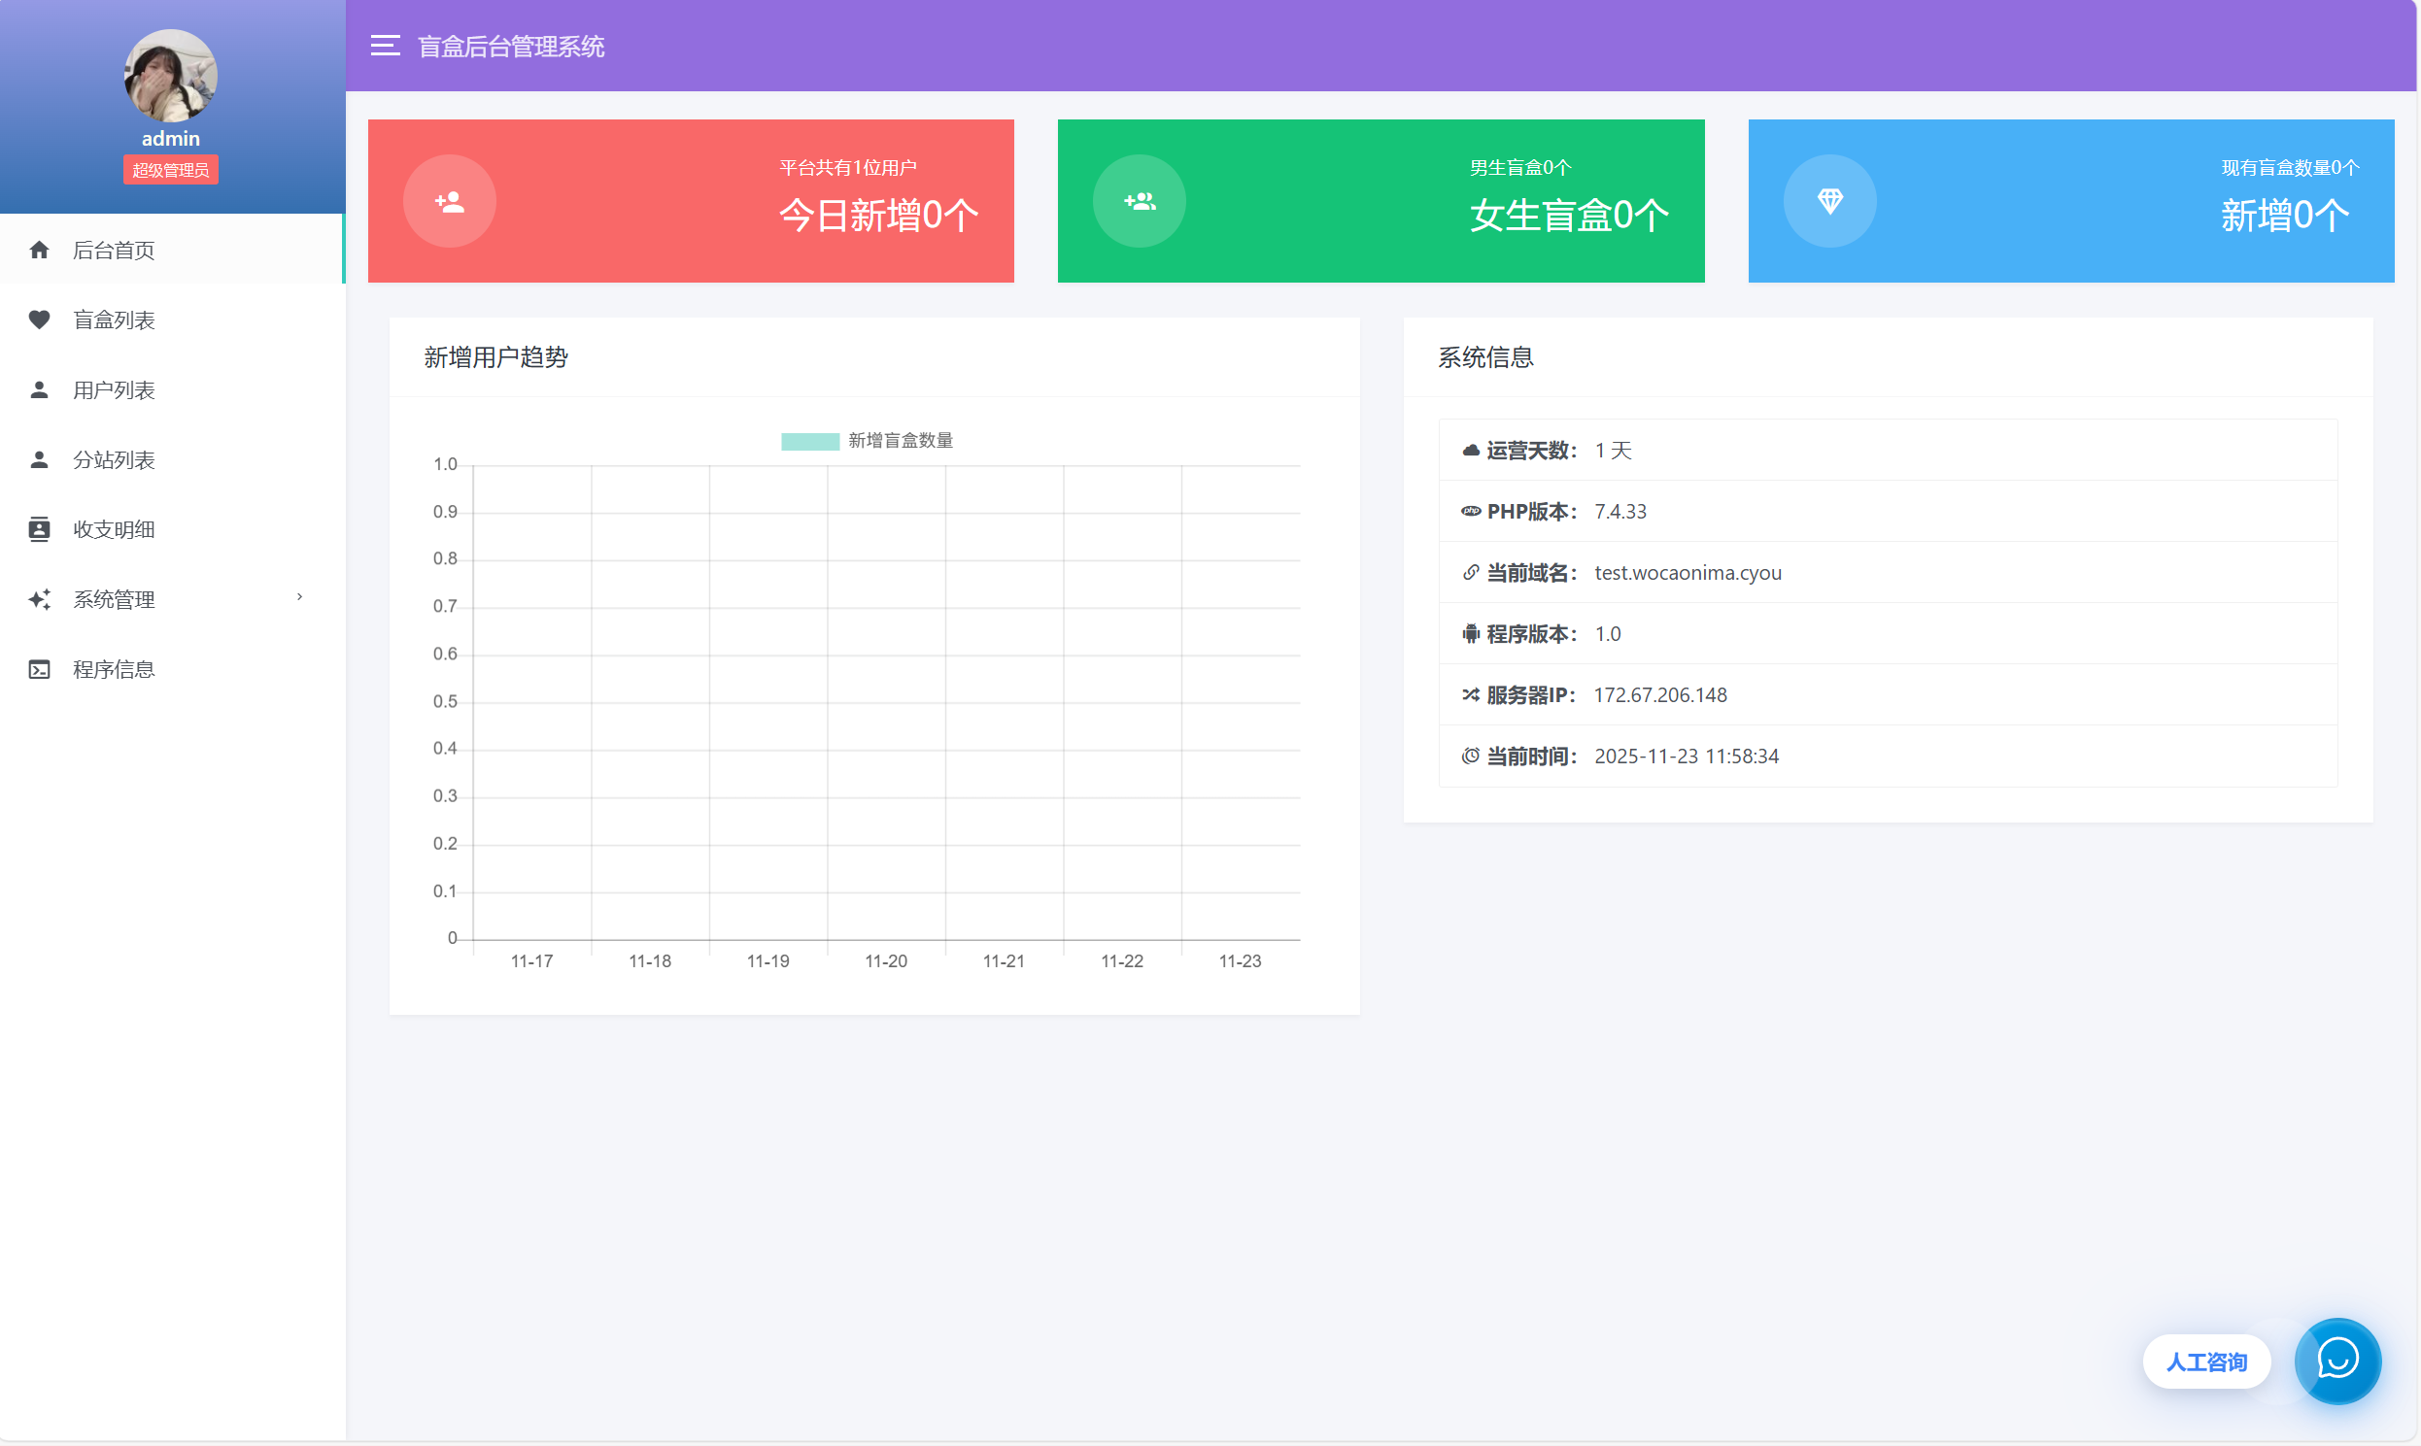
Task: Click the heart icon for 盲盒列表
Action: pos(39,319)
